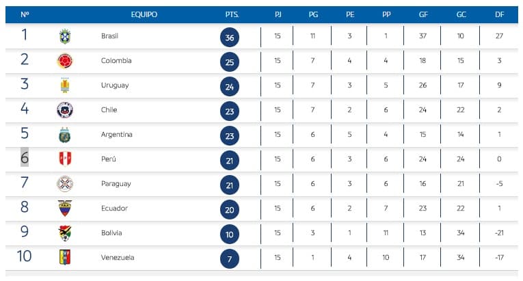Click the GF column header
The width and height of the screenshot is (523, 281).
(x=425, y=14)
